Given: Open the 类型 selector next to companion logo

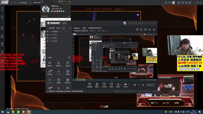Looking at the screenshot, I should tap(64, 23).
